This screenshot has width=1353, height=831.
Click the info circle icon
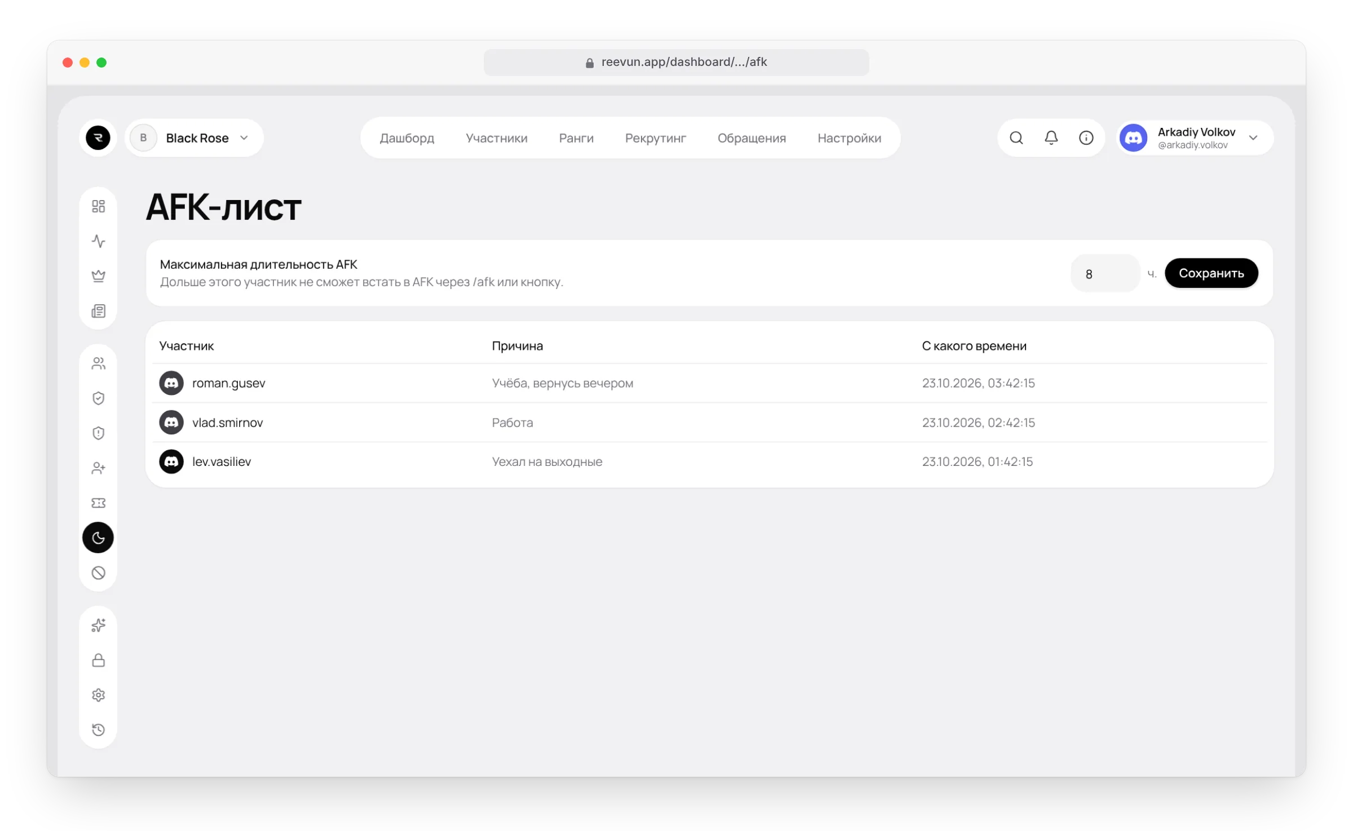coord(1086,138)
